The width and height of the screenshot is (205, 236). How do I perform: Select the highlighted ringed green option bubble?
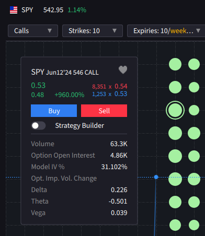point(175,110)
